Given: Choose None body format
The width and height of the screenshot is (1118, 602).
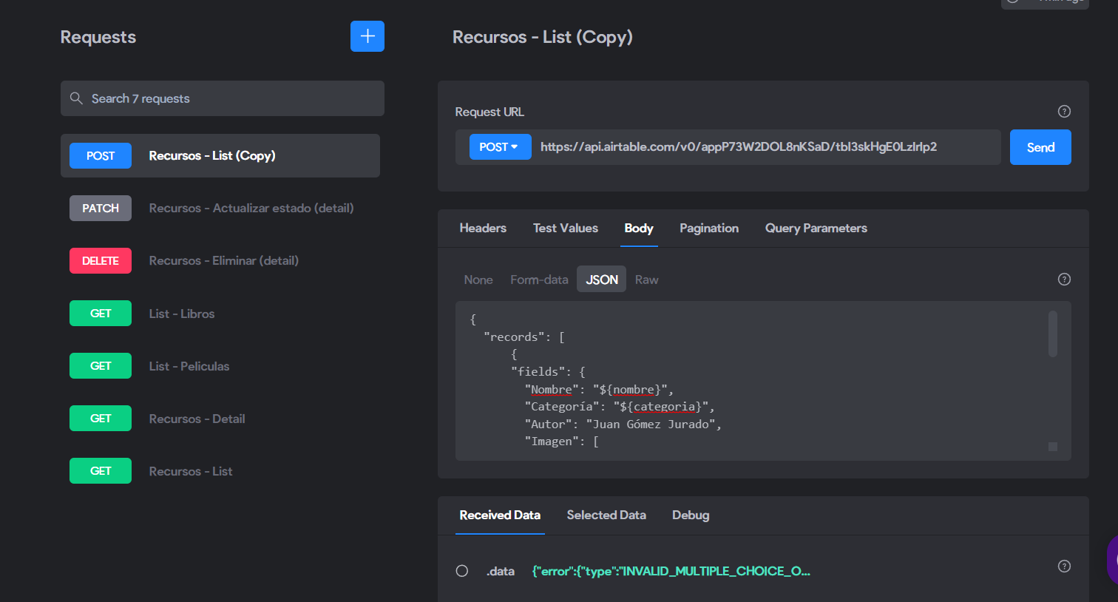Looking at the screenshot, I should click(x=478, y=280).
